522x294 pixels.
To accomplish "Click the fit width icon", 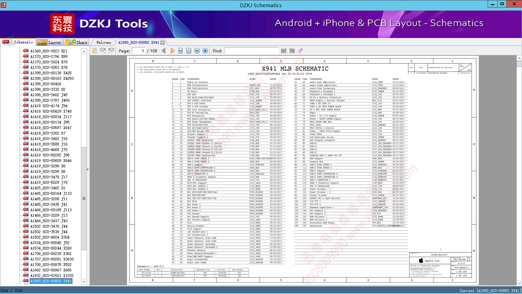I will click(x=181, y=51).
